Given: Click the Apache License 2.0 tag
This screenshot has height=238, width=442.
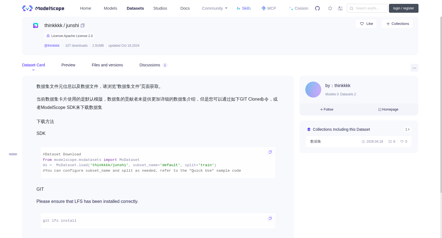Looking at the screenshot, I should tap(69, 36).
